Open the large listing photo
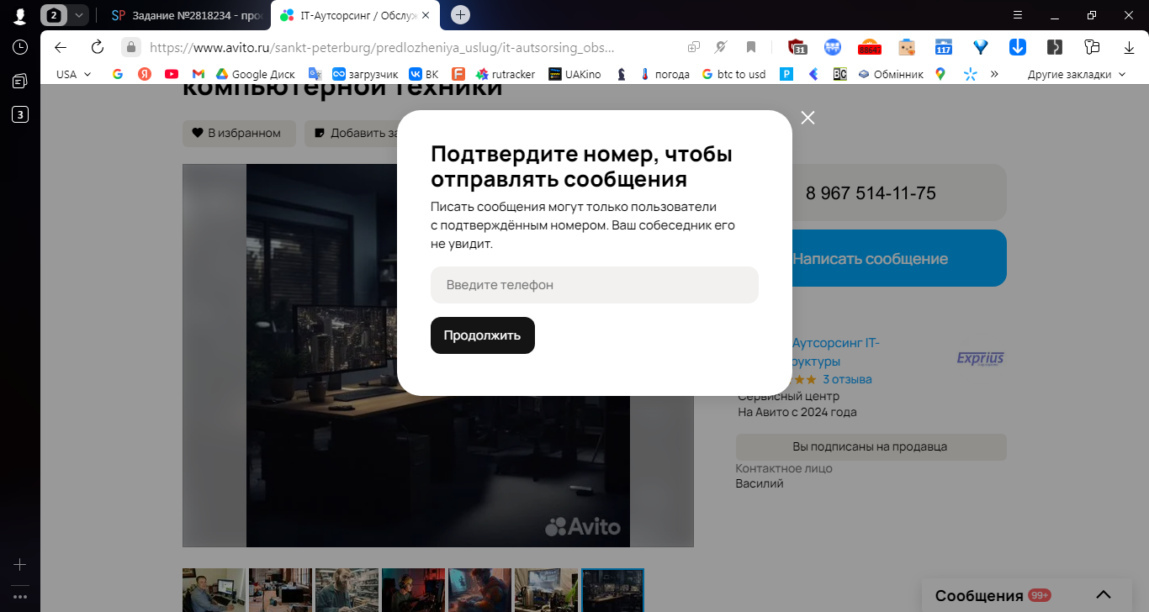The height and width of the screenshot is (612, 1149). [x=438, y=356]
